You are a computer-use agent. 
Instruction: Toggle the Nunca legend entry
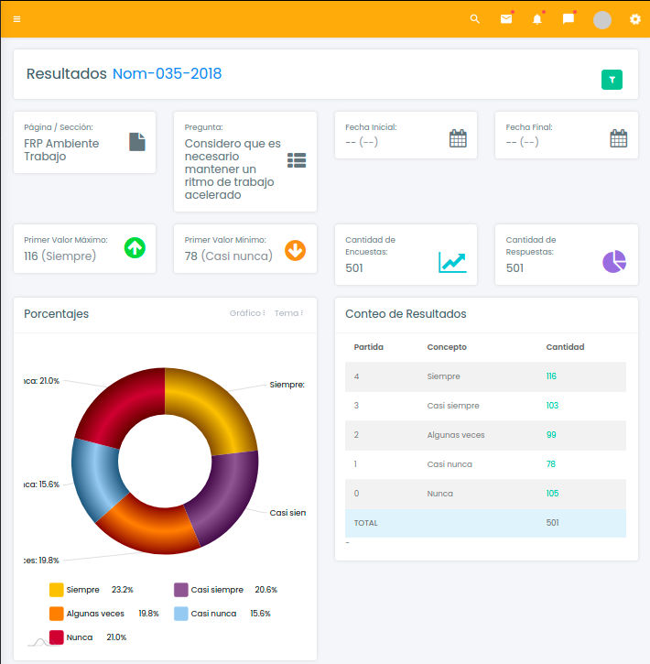click(x=79, y=637)
